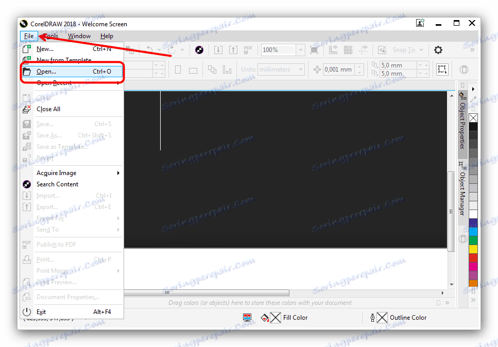
Task: Click the Redo arrow icon
Action: point(171,50)
